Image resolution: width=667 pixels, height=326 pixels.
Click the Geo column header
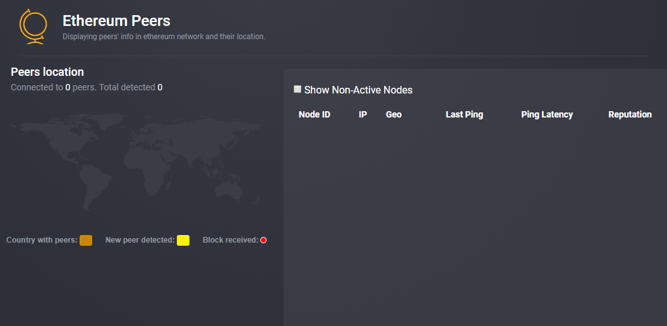[x=394, y=114]
